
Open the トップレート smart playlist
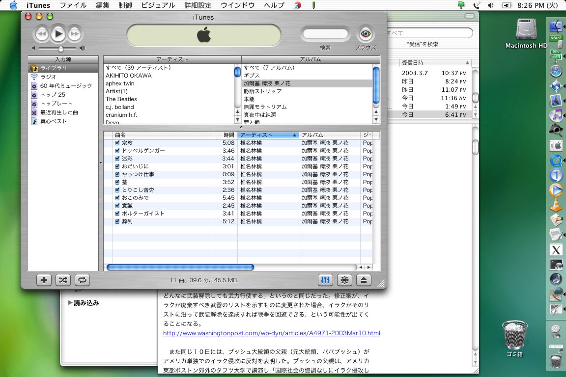point(63,104)
